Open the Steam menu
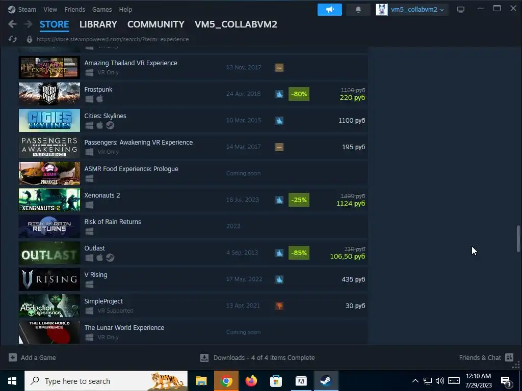Screen dimensions: 522x391 (27, 9)
